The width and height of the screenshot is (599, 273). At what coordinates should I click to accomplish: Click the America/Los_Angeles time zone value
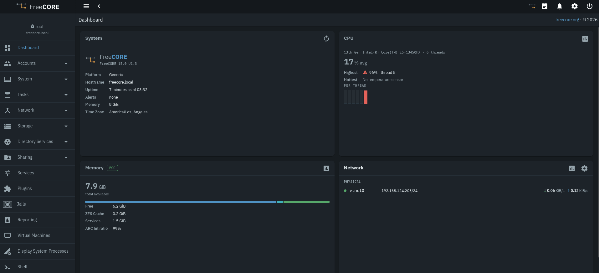(128, 112)
